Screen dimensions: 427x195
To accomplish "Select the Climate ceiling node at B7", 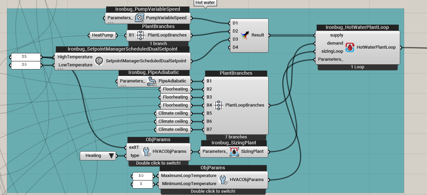I will point(173,129).
